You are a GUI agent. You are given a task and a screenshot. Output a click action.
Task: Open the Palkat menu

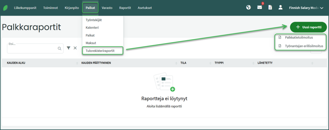tap(90, 7)
